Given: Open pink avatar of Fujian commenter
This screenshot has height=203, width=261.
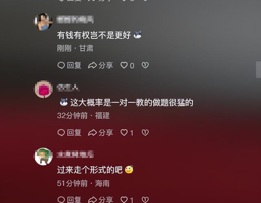Looking at the screenshot, I should (44, 89).
